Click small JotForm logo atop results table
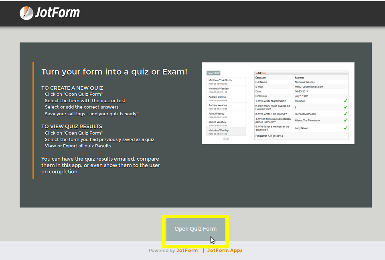 (x=261, y=73)
